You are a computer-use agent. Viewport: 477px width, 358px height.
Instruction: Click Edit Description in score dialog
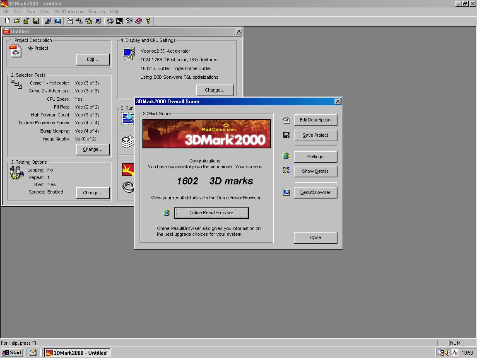(x=316, y=120)
